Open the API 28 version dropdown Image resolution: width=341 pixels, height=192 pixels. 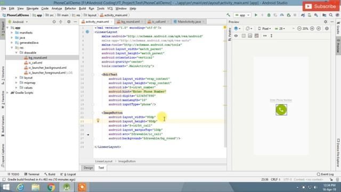[x=280, y=28]
